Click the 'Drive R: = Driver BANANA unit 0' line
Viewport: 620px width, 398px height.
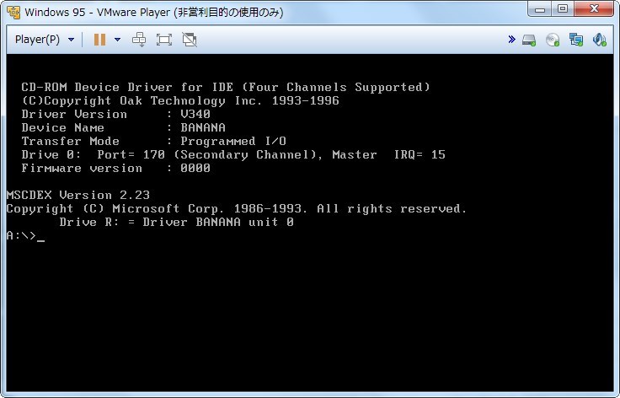point(176,222)
